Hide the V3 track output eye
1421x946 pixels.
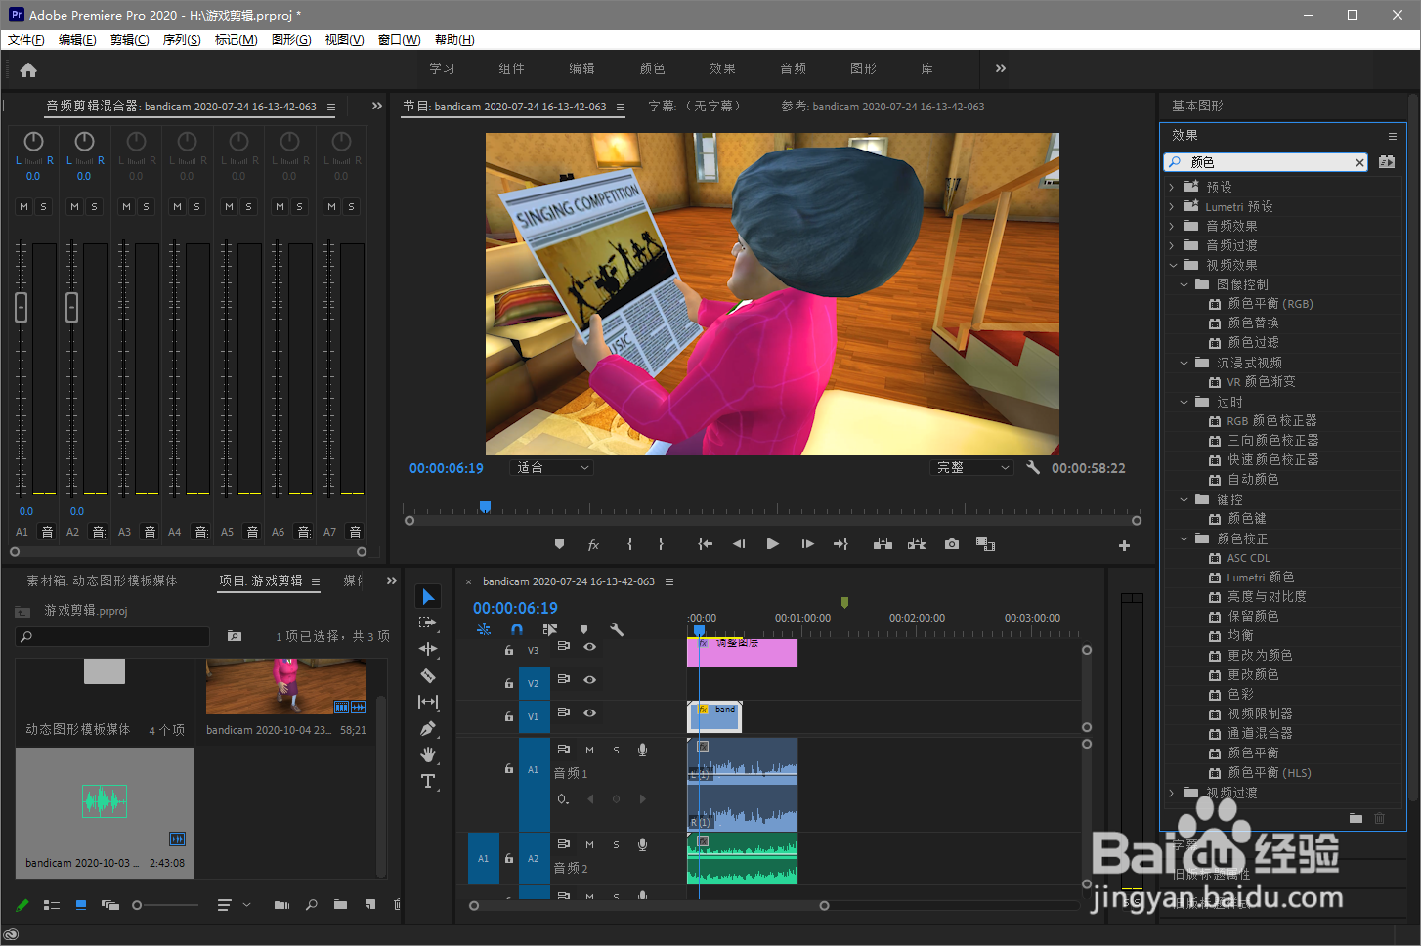590,647
